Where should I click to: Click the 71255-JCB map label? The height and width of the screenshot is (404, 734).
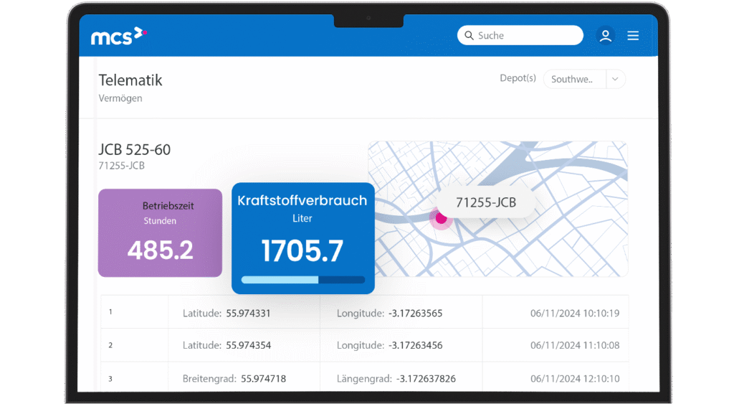point(486,202)
